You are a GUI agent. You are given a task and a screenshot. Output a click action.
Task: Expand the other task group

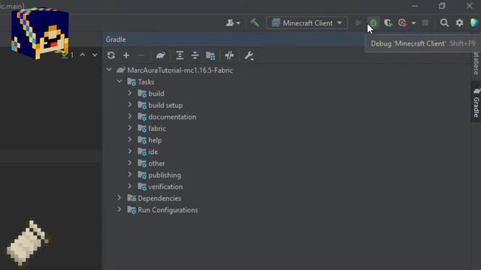pyautogui.click(x=130, y=163)
